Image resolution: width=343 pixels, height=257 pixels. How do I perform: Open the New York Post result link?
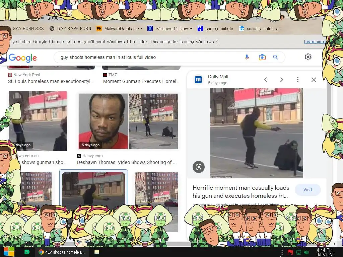51,81
